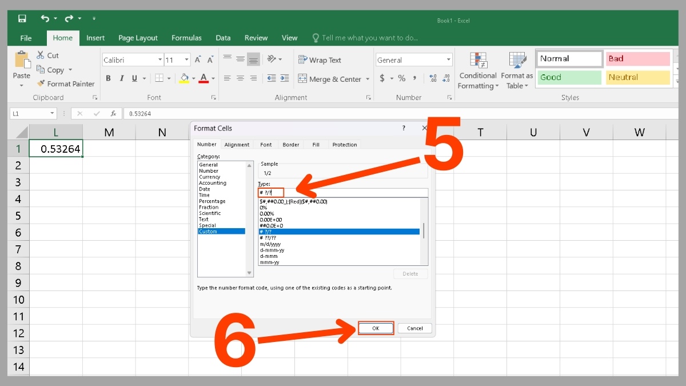
Task: Click the format code list scrollbar
Action: [424, 232]
